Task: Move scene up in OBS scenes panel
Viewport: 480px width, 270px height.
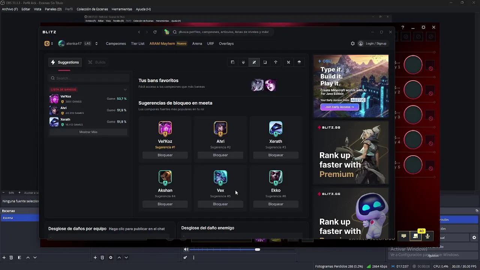Action: [28, 258]
